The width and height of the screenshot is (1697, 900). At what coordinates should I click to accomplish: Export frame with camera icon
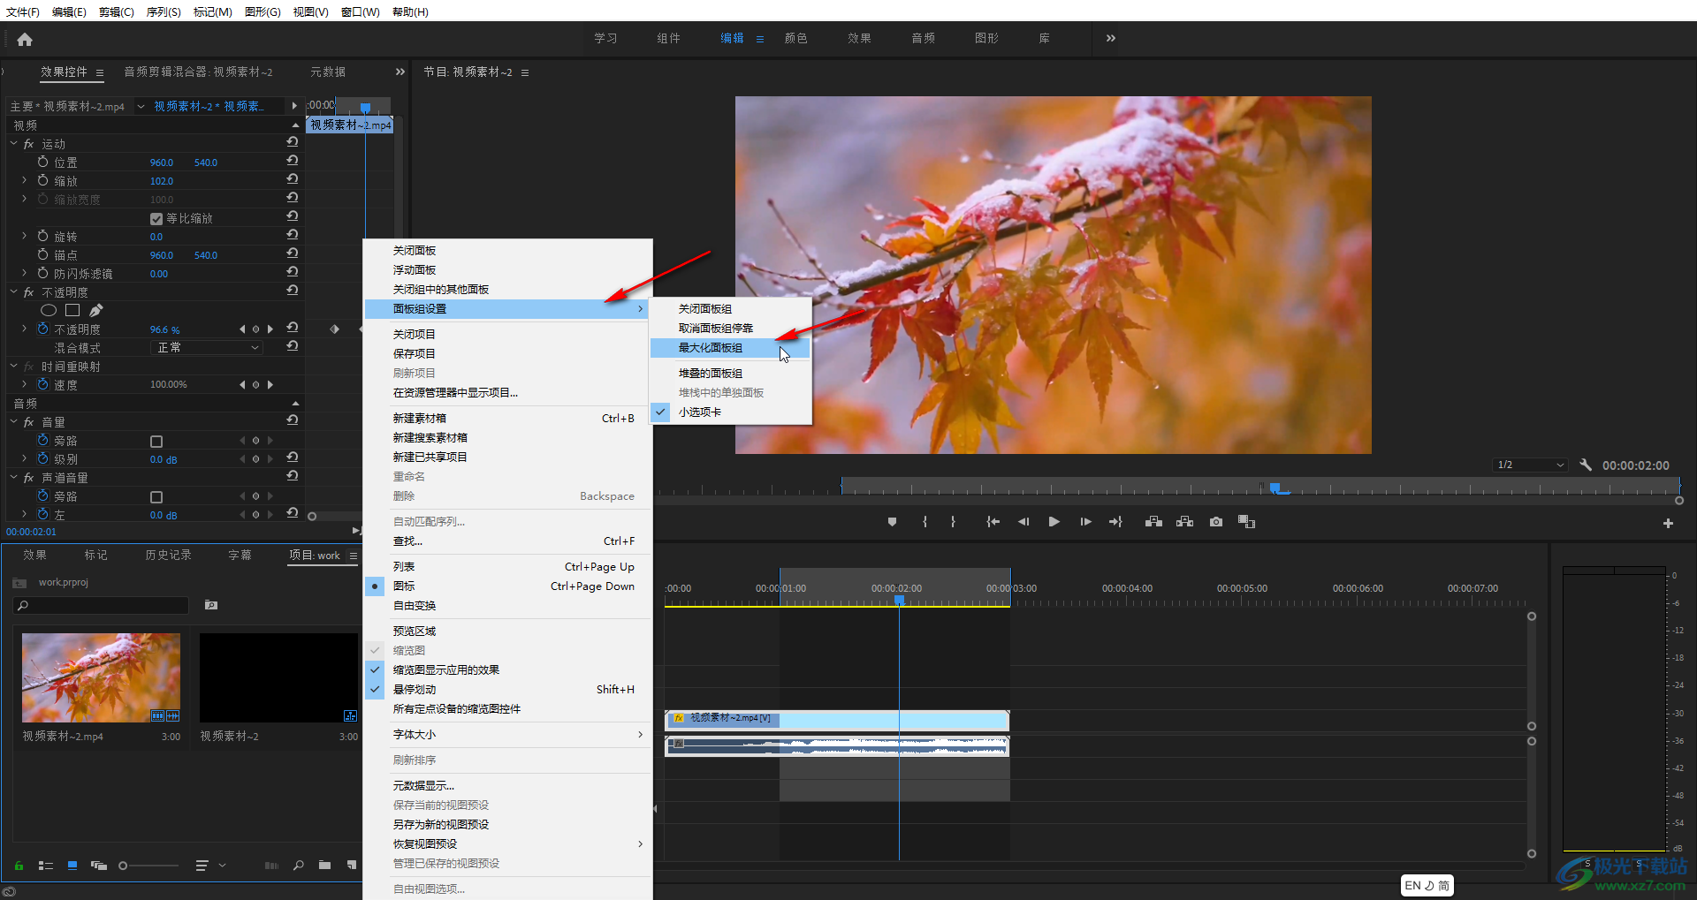click(x=1216, y=522)
